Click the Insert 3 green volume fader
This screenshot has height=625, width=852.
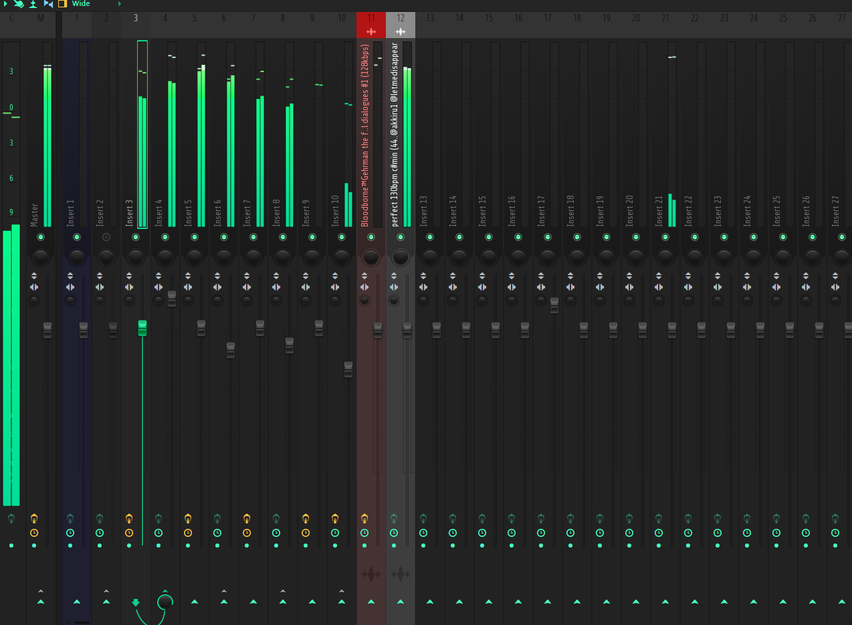point(142,328)
